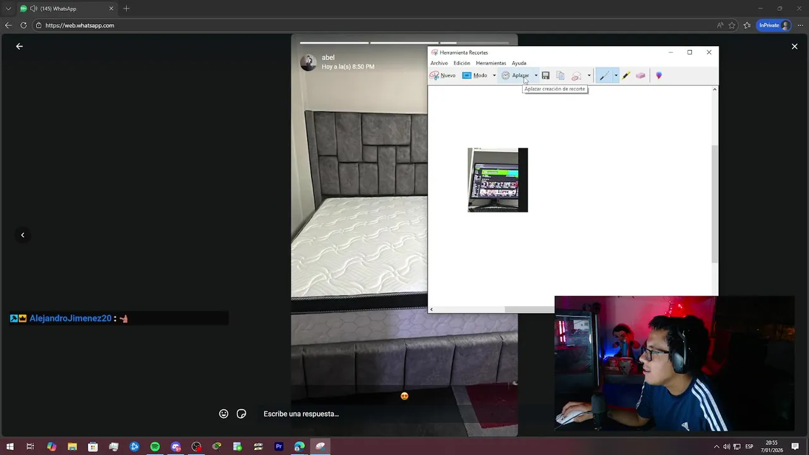Click the ESP language indicator

click(x=749, y=447)
